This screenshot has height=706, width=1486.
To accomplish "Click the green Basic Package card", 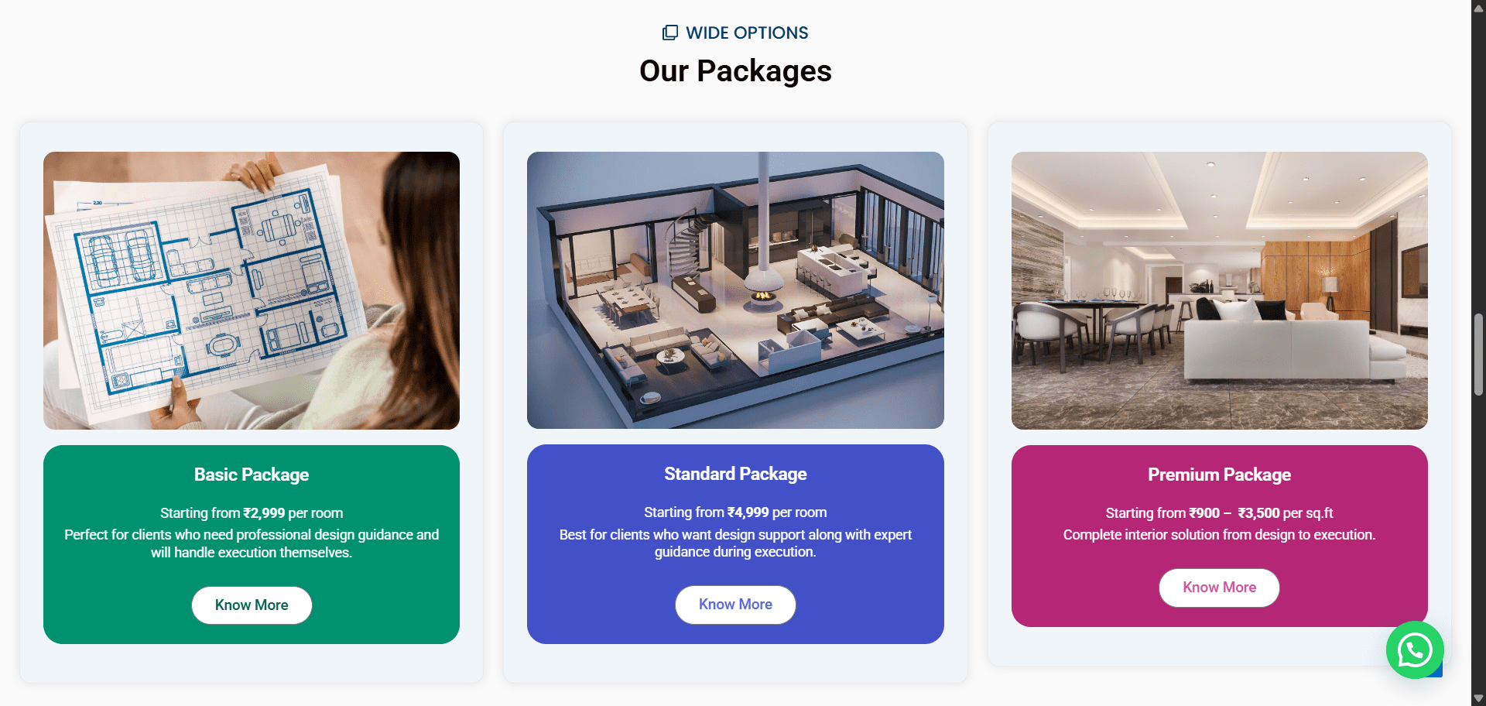I will tap(252, 544).
